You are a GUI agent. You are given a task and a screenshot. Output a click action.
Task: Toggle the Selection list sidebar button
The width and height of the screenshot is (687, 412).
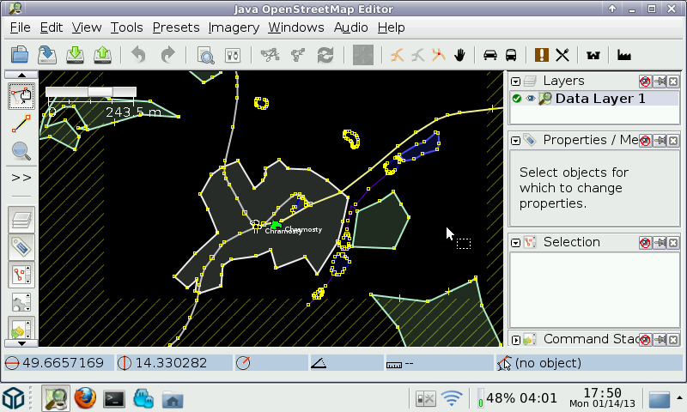coord(21,275)
